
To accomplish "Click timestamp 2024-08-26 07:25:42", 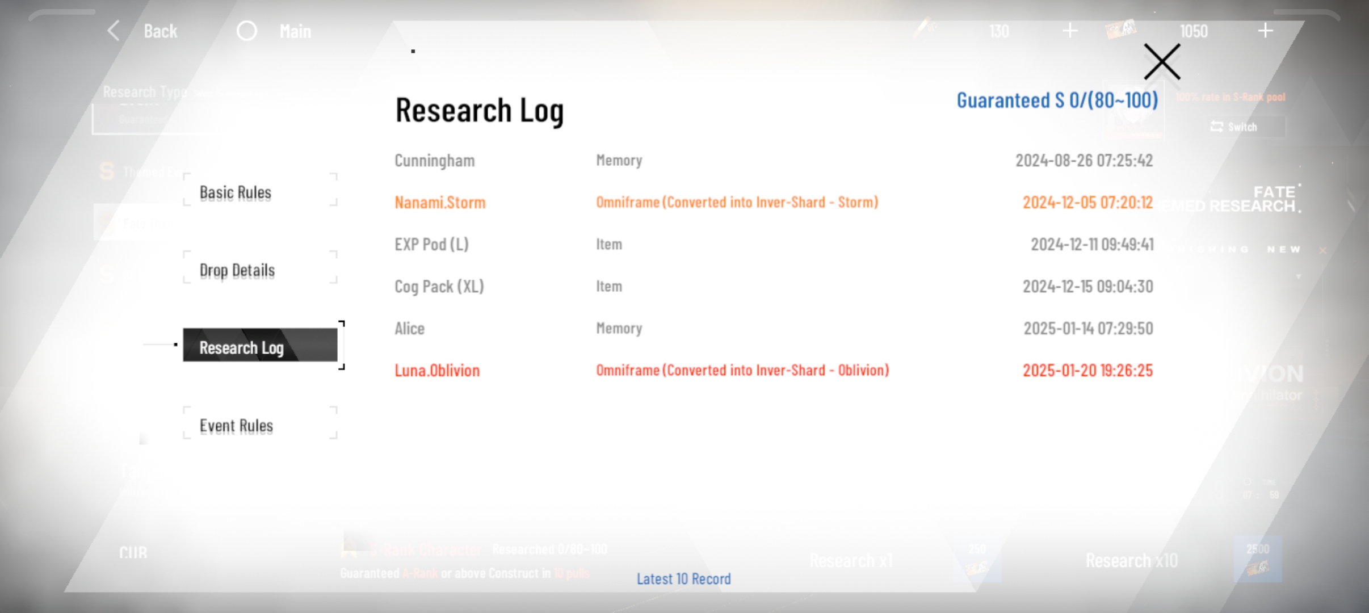I will coord(1084,161).
